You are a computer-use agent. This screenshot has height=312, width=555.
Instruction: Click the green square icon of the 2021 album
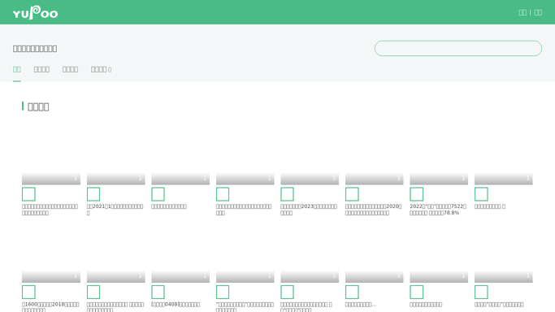pos(93,194)
